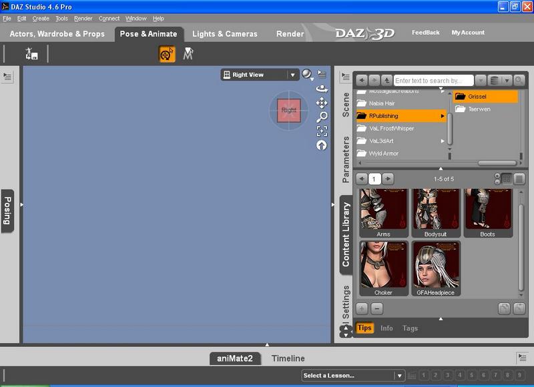This screenshot has height=387, width=534.
Task: Open the aniMate2 tab
Action: (235, 358)
